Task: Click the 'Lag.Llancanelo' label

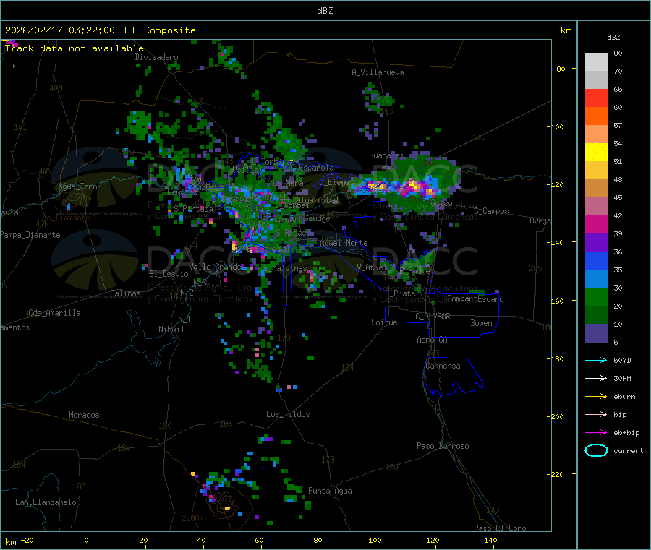Action: pos(46,502)
